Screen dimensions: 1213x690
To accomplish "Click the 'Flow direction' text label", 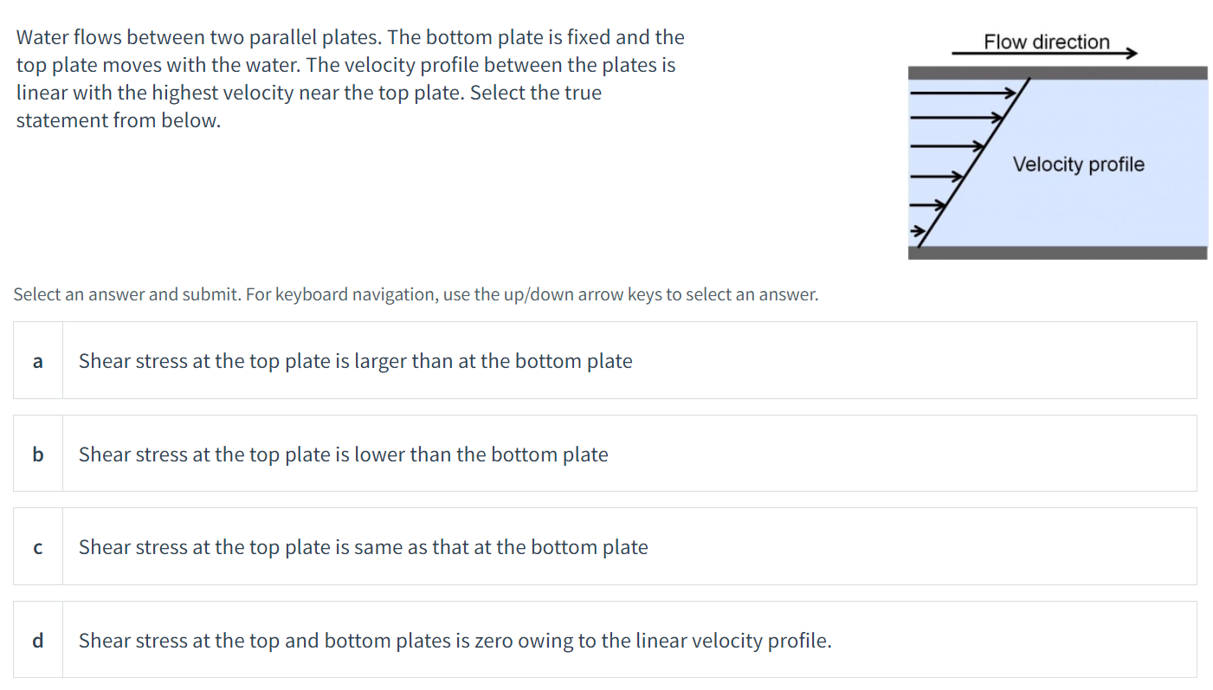I will pyautogui.click(x=1045, y=40).
